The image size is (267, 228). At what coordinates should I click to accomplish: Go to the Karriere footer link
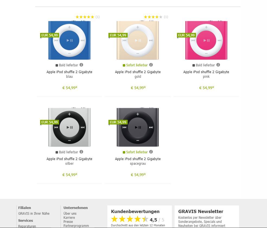69,218
